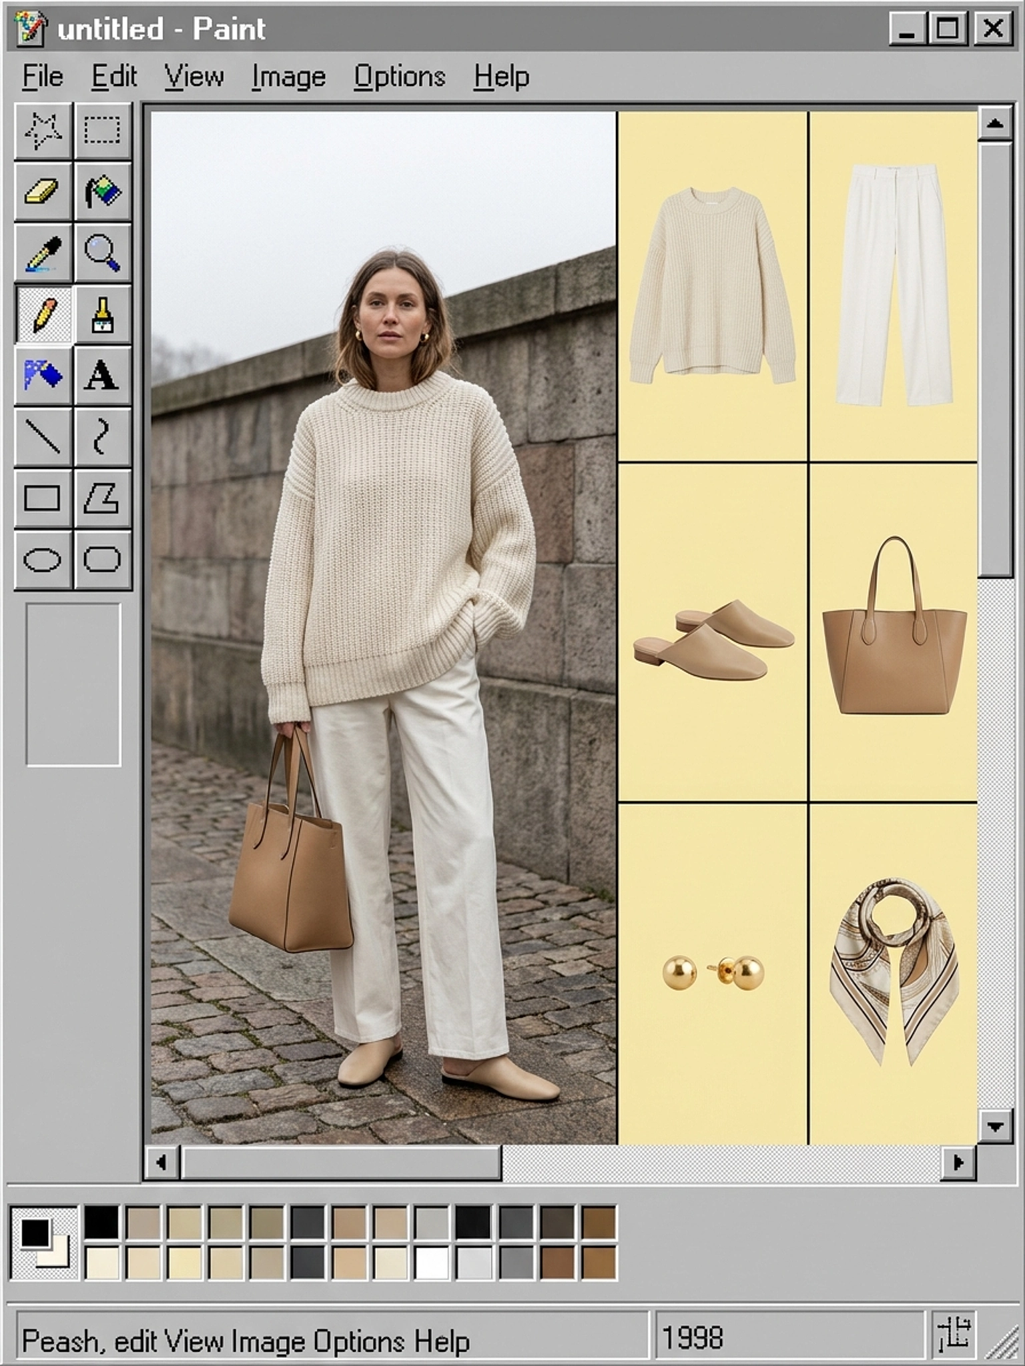Click the model photo on the canvas

coord(384,628)
